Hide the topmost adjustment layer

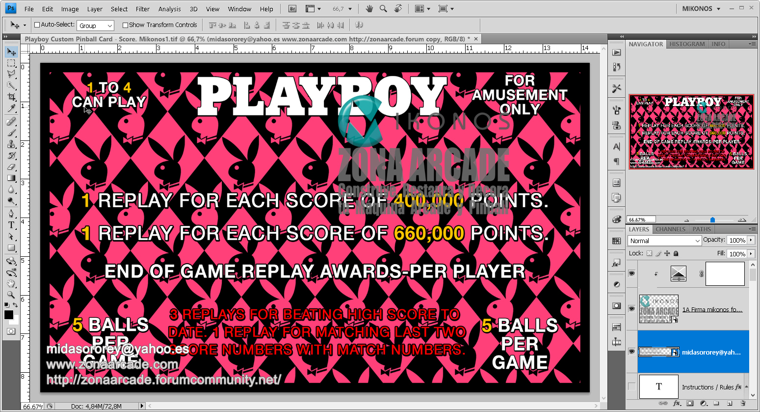[x=632, y=274]
